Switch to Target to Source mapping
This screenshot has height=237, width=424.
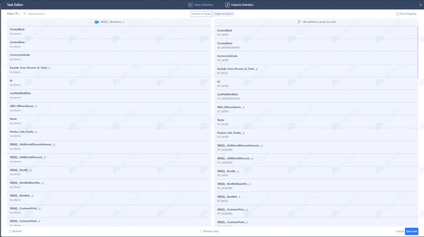[x=223, y=14]
